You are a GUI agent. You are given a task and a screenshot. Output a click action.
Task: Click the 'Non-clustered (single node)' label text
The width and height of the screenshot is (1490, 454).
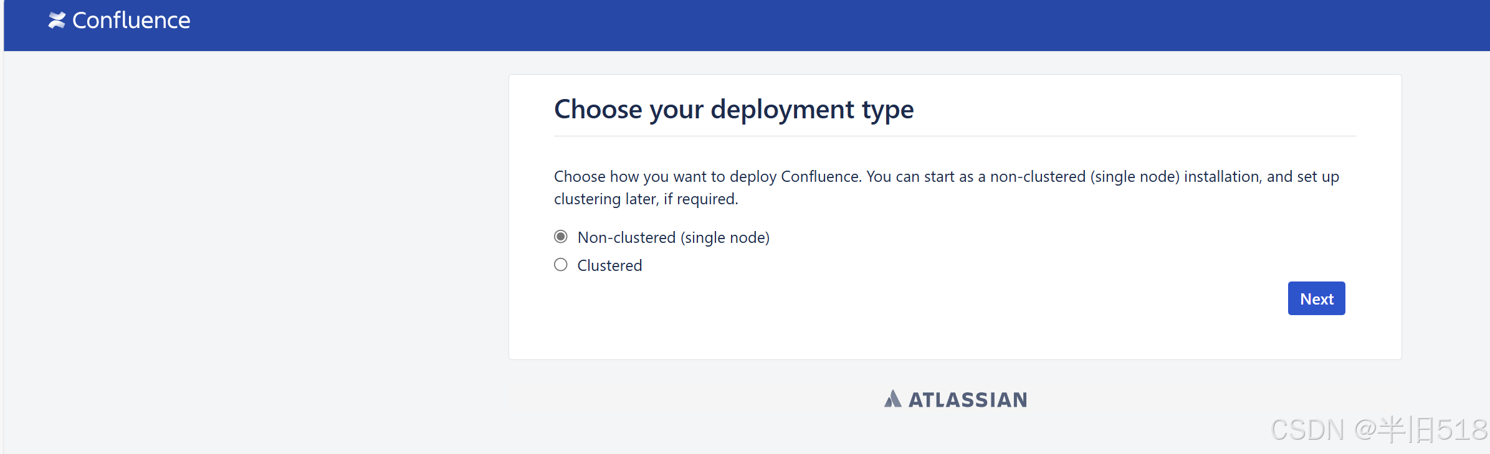(x=674, y=238)
